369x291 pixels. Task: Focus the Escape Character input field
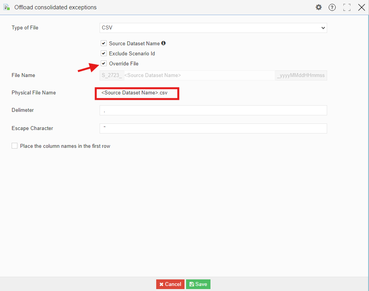tap(213, 128)
